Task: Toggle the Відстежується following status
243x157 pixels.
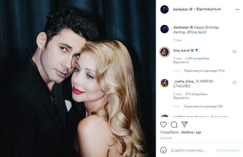Action: point(208,9)
